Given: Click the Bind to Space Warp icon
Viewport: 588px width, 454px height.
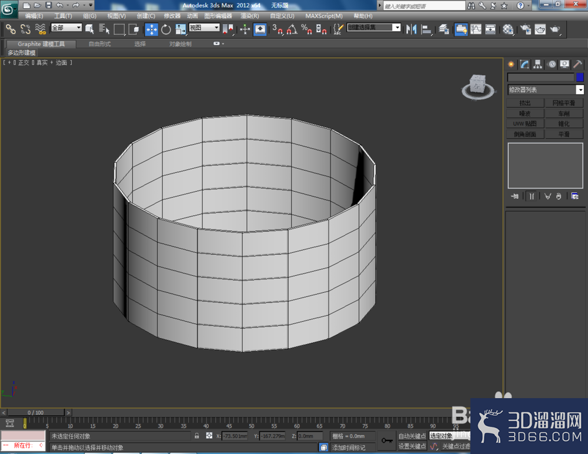Looking at the screenshot, I should [40, 29].
